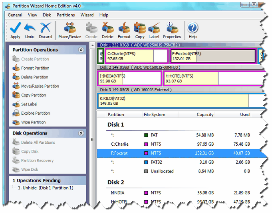Click Partition Recovery icon in sidebar
This screenshot has width=272, height=213.
tap(16, 160)
